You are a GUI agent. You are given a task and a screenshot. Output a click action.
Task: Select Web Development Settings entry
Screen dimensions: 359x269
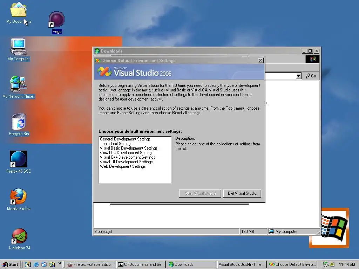click(123, 166)
